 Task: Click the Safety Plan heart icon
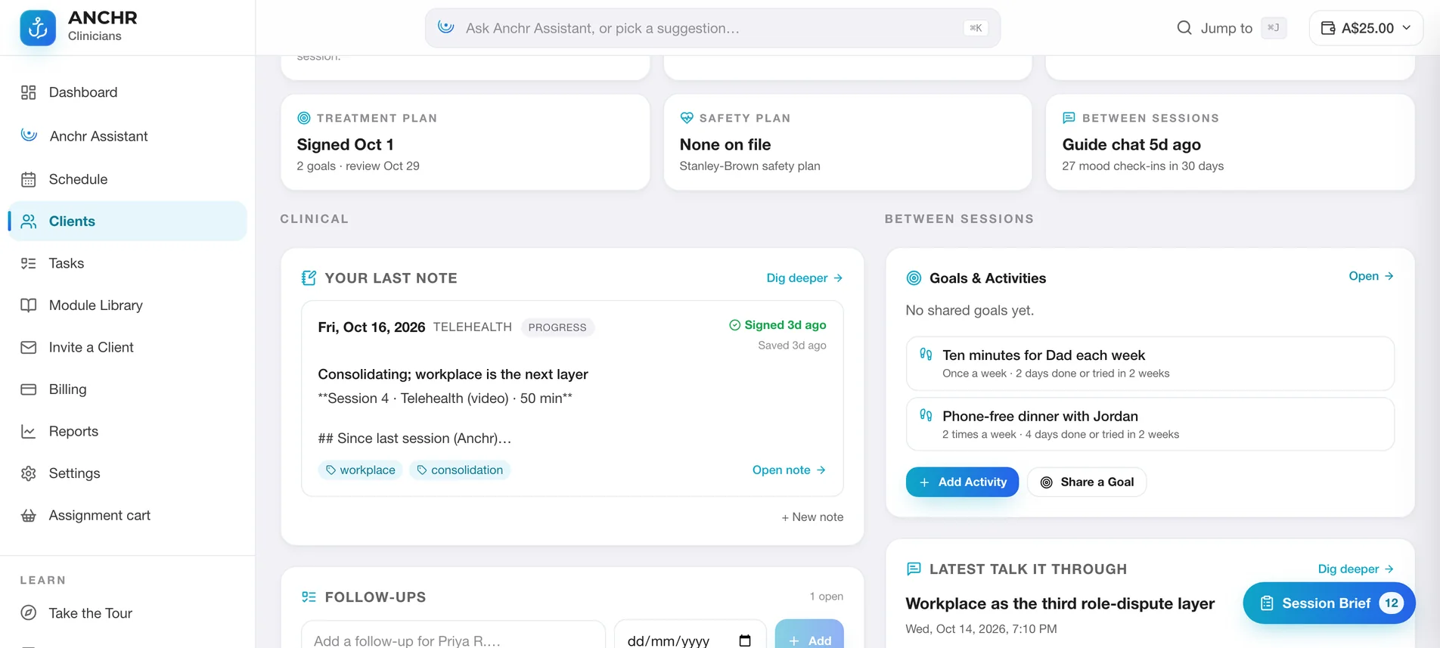[x=687, y=118]
